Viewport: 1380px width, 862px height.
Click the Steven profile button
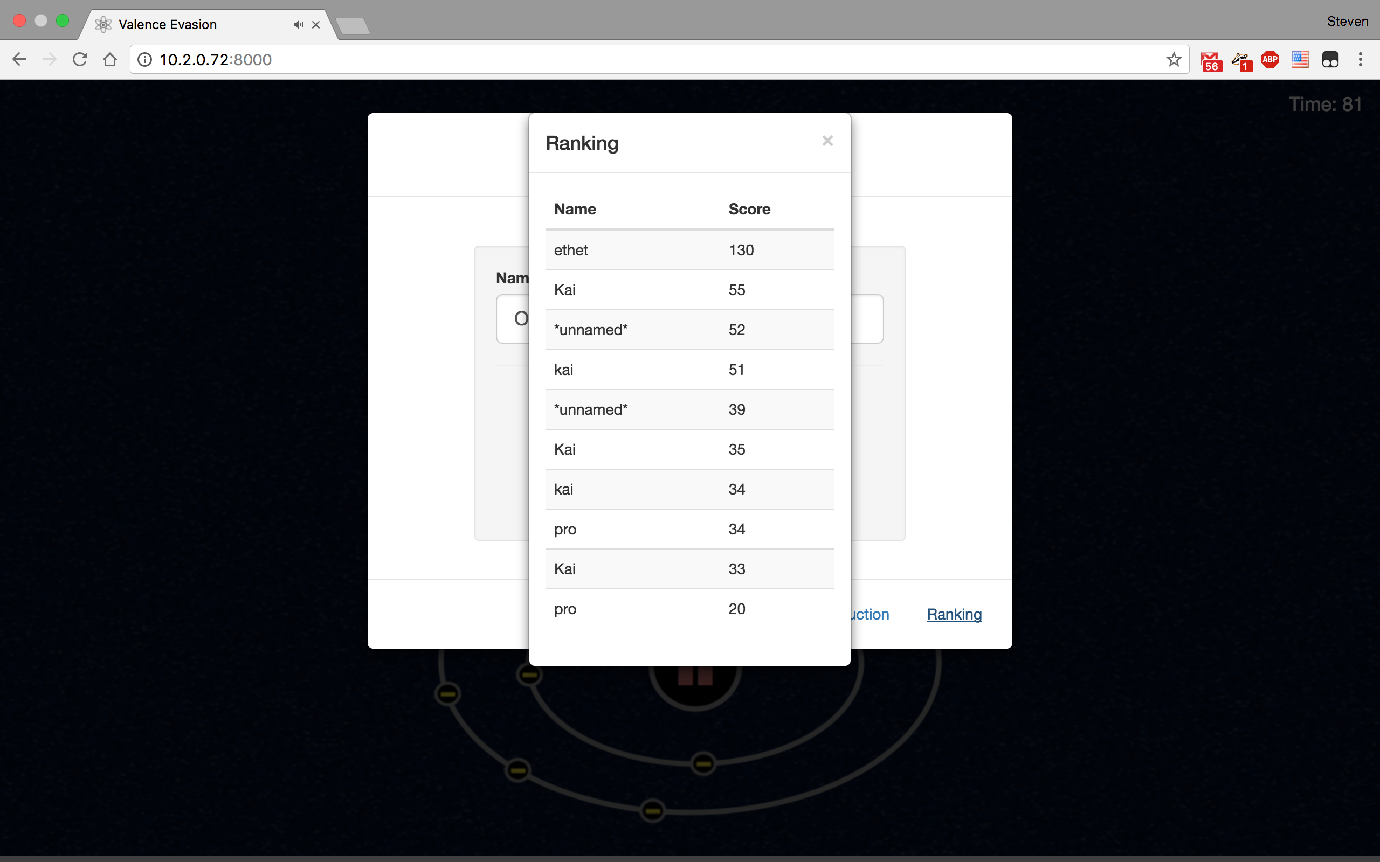tap(1347, 21)
